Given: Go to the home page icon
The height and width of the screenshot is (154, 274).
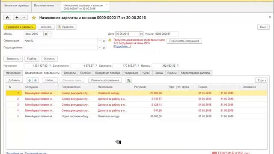Looking at the screenshot, I should [x=7, y=18].
